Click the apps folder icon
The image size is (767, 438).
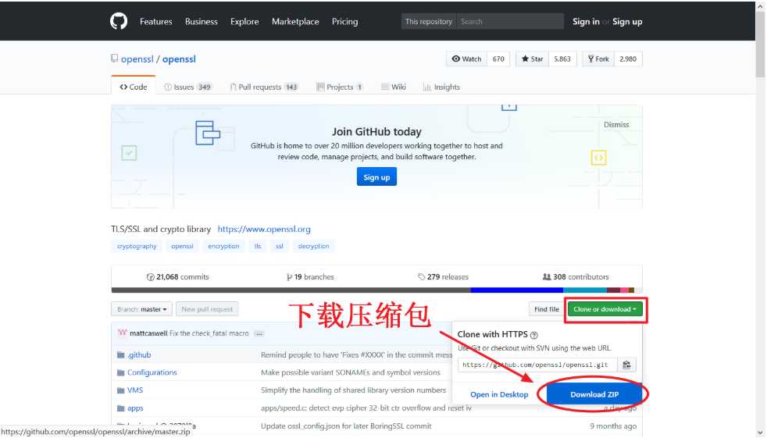coord(121,408)
